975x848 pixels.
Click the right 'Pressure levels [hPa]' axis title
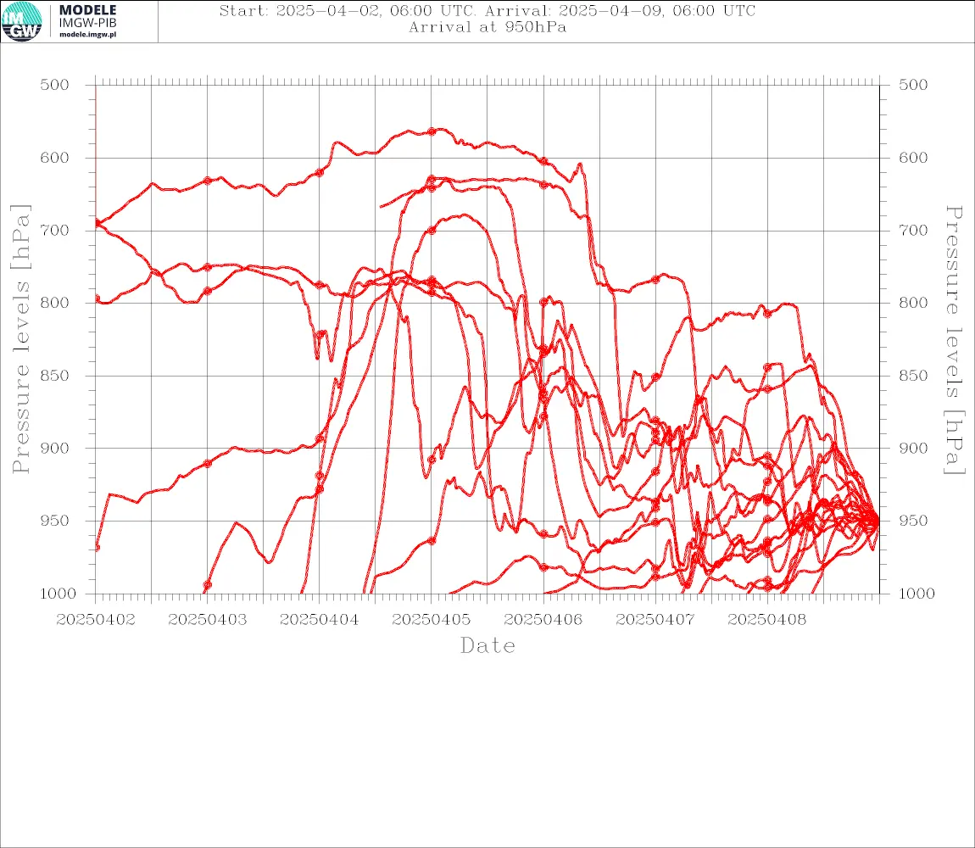click(954, 340)
